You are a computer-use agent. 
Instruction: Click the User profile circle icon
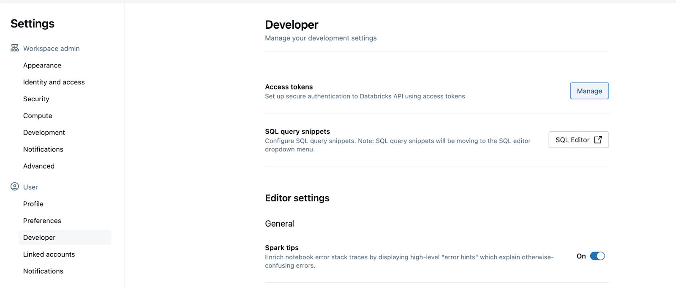click(x=15, y=187)
